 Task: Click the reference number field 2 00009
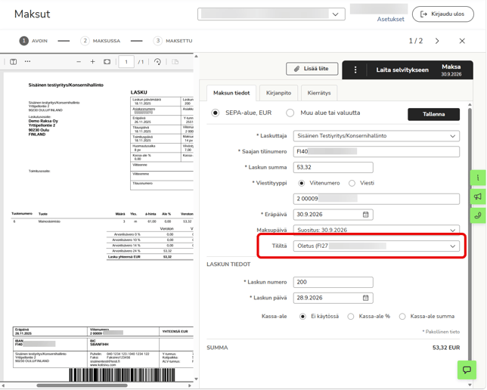tap(376, 199)
